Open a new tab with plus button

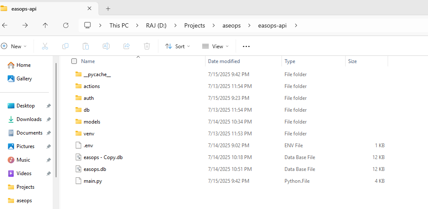[x=108, y=8]
